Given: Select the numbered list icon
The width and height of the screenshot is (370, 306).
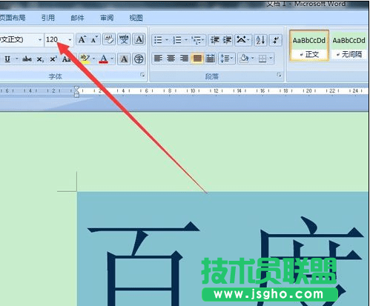Looking at the screenshot, I should (177, 40).
